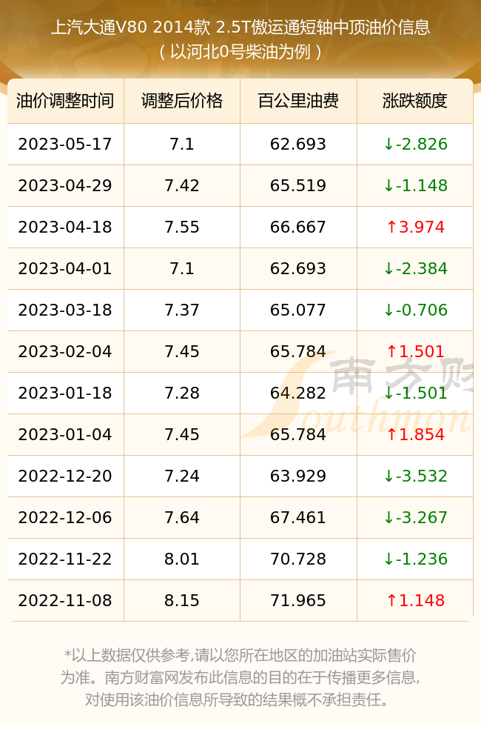This screenshot has height=741, width=481.
Task: Click the green down arrow beside -0.706
Action: point(388,310)
